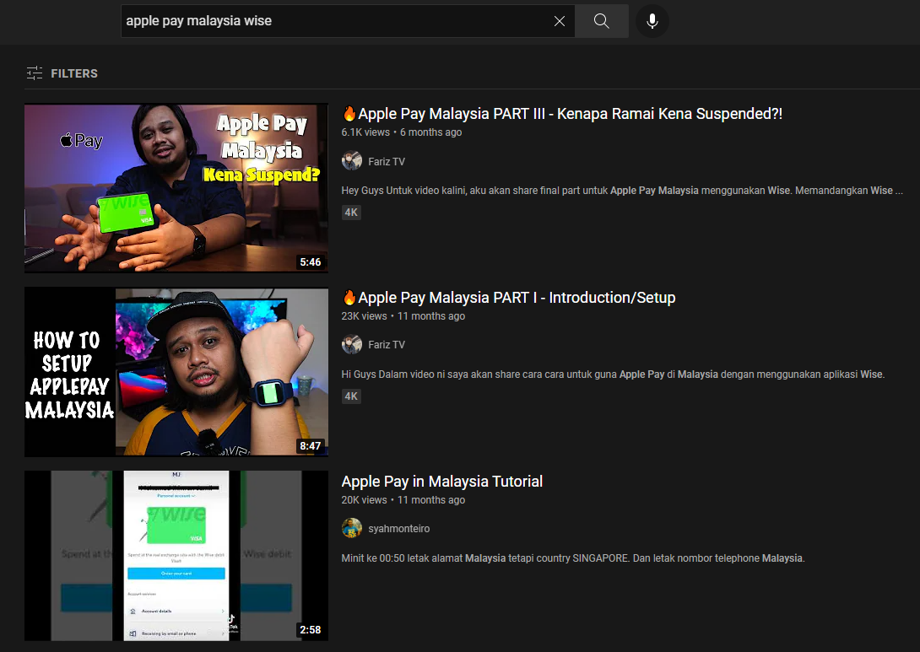Screen dimensions: 920x652
Task: Click the description starting 'Minit ke 00:50 letak alamat'
Action: click(x=572, y=558)
